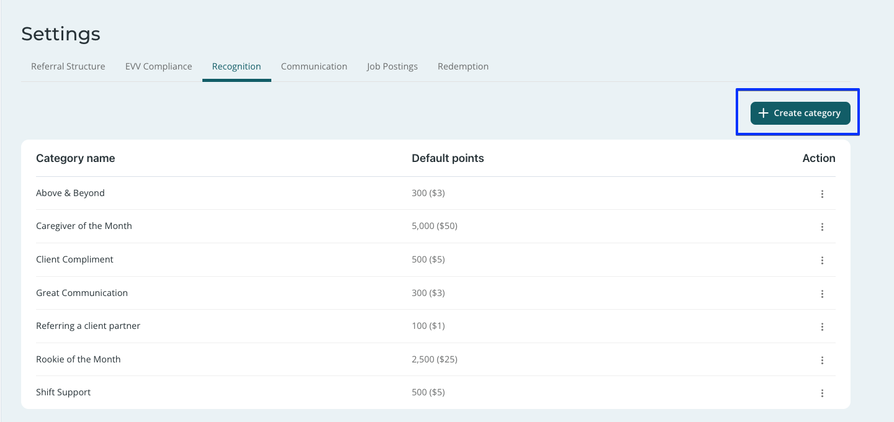Open actions menu for Great Communication
The image size is (894, 422).
coord(822,294)
